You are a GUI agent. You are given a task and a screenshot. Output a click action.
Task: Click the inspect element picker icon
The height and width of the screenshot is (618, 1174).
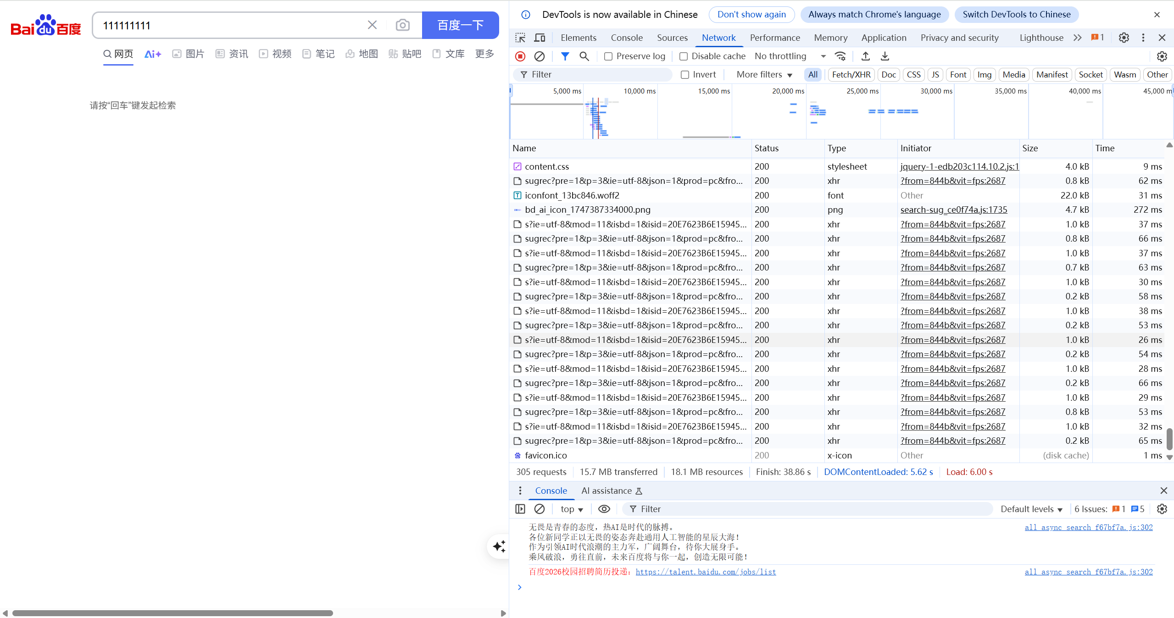(520, 38)
